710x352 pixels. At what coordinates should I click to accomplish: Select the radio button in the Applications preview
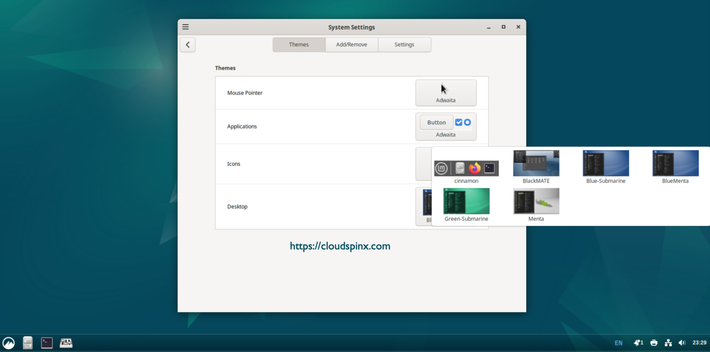pyautogui.click(x=467, y=122)
